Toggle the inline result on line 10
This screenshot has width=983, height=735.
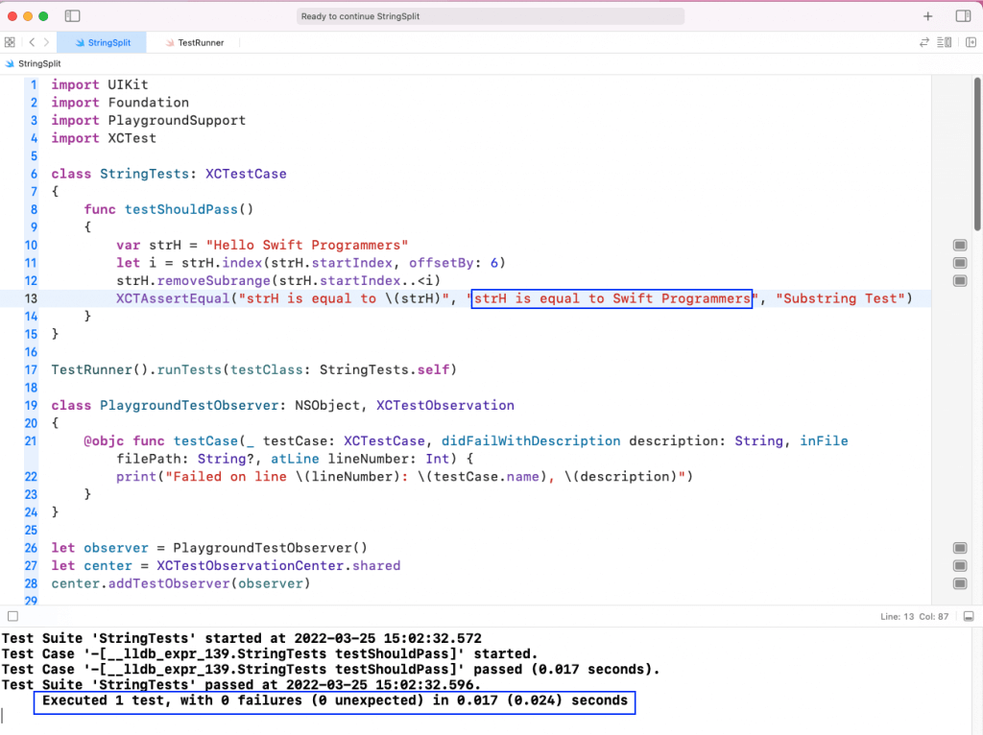pos(960,245)
